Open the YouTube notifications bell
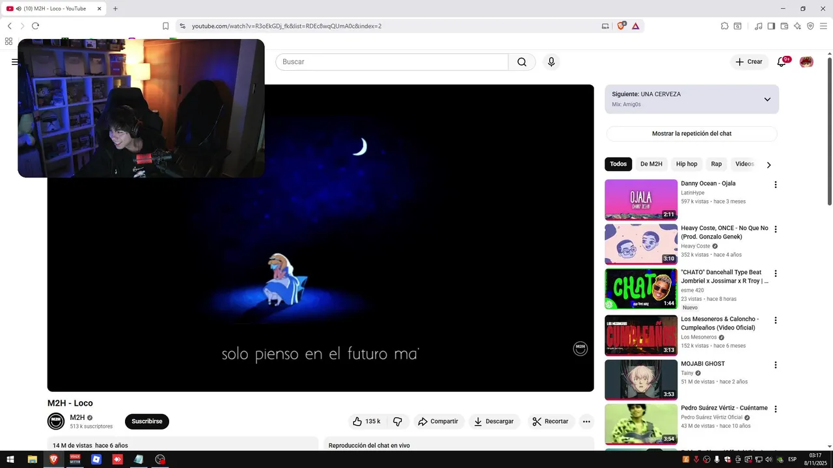 click(x=782, y=62)
